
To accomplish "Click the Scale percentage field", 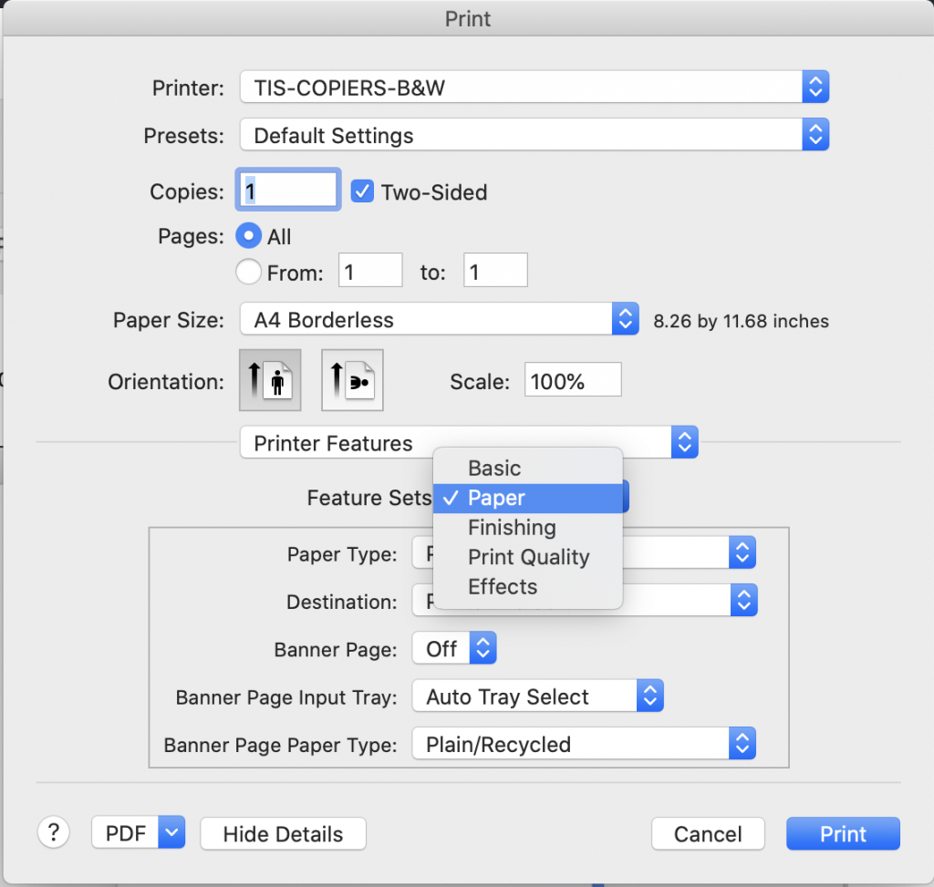I will 572,380.
